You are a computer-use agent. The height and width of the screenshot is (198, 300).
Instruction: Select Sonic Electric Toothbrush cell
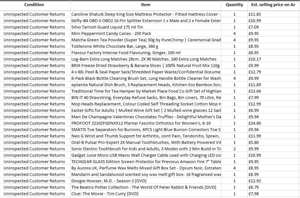pyautogui.click(x=146, y=149)
